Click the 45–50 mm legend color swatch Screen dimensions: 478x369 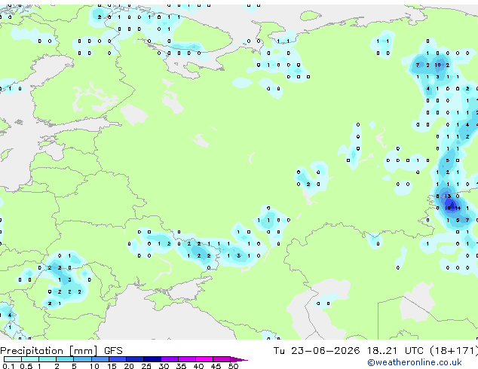coord(222,359)
